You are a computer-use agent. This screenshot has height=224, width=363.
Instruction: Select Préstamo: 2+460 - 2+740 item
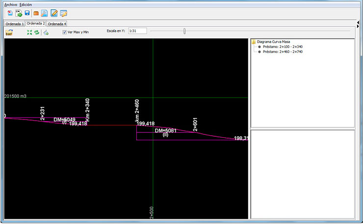click(x=283, y=51)
